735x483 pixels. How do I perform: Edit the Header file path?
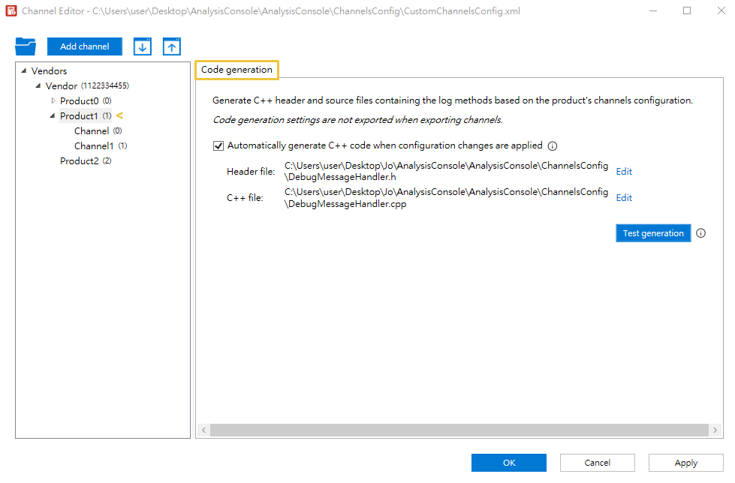(x=624, y=172)
